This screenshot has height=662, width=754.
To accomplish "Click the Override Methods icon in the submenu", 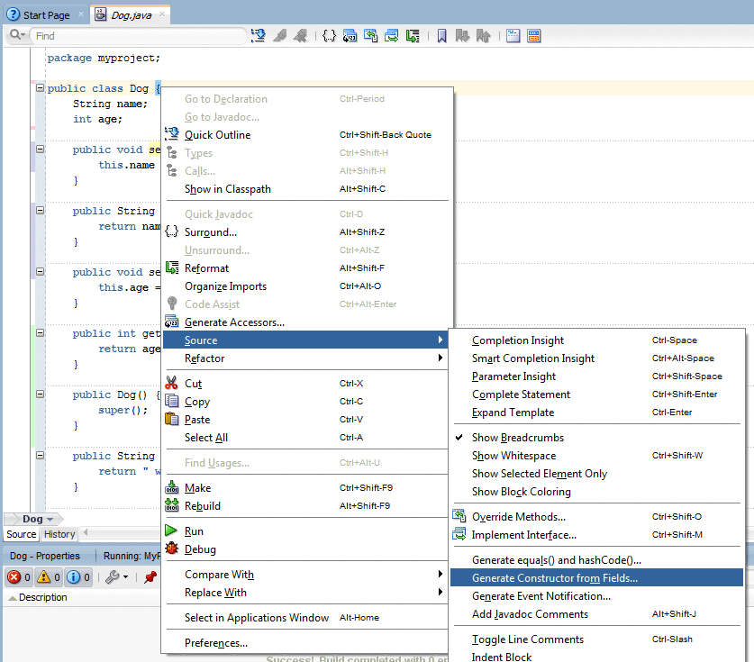I will (x=459, y=516).
